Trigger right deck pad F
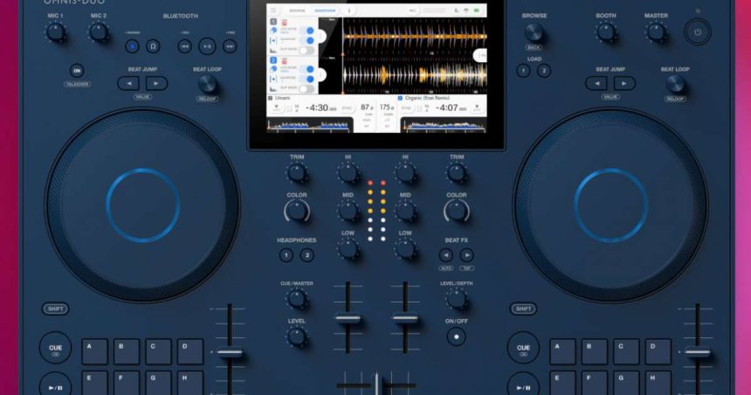This screenshot has width=751, height=395. [595, 383]
